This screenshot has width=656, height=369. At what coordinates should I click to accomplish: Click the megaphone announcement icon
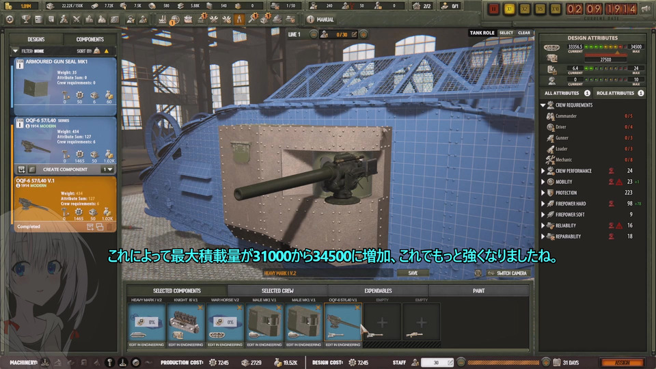click(646, 9)
